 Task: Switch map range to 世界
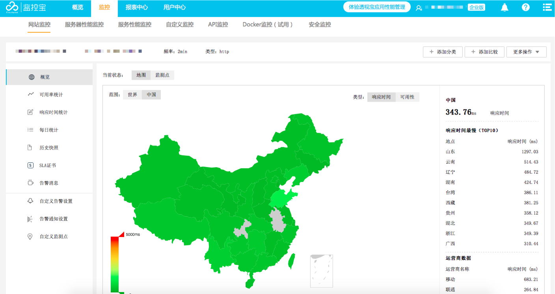pos(132,95)
